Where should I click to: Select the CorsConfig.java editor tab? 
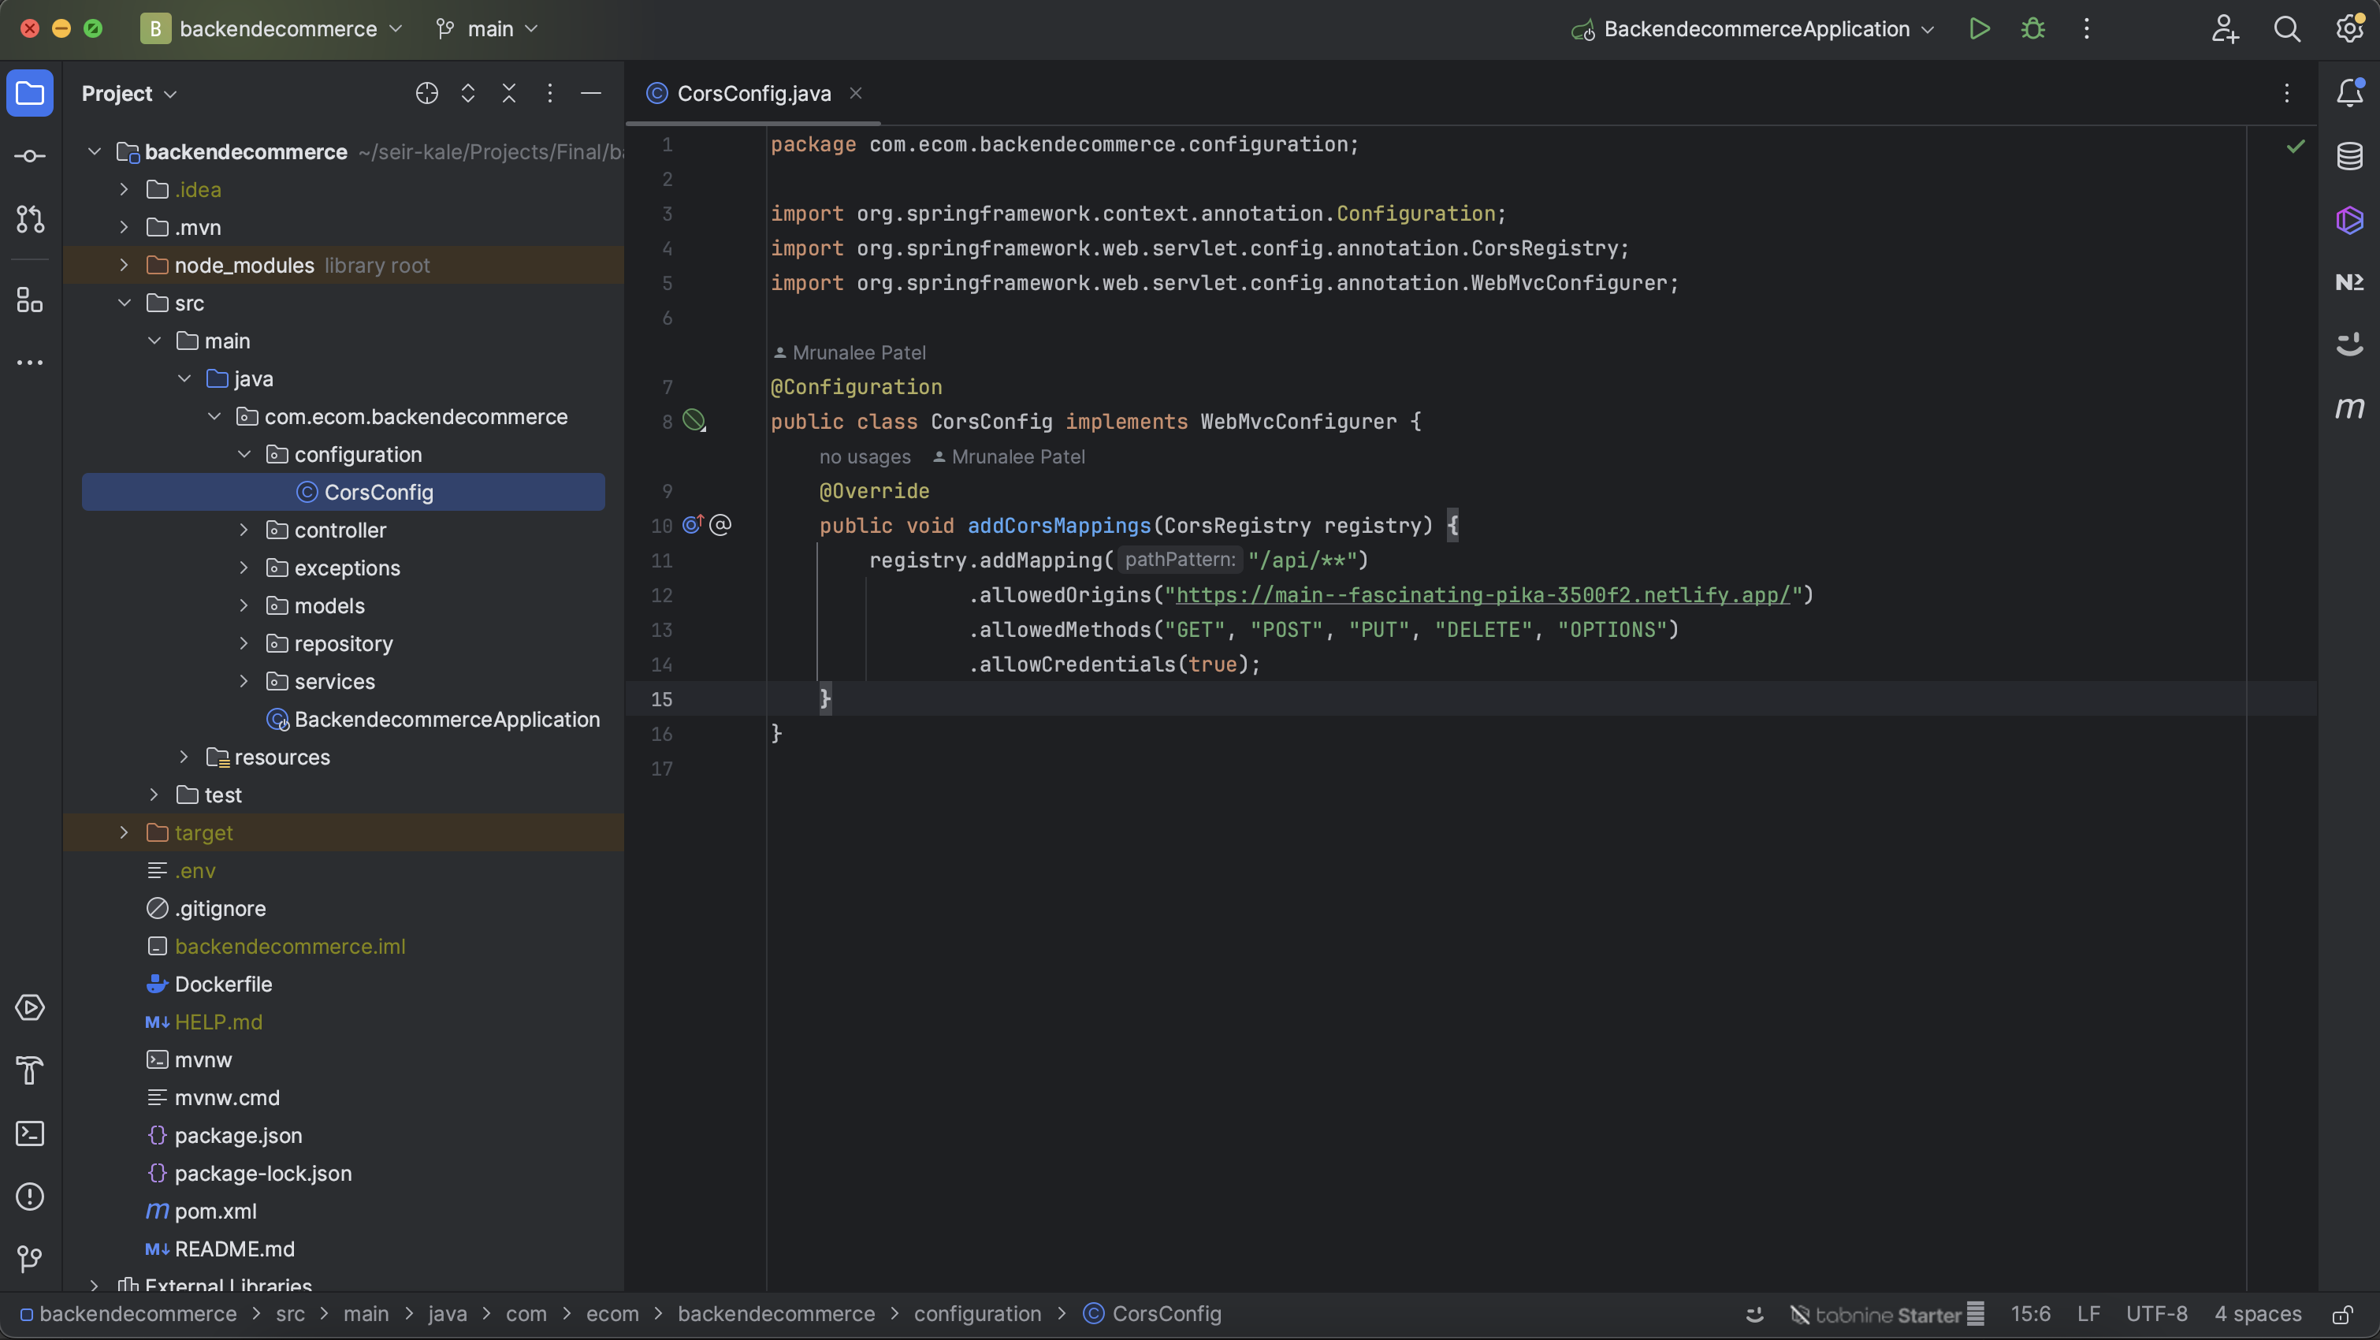click(753, 93)
